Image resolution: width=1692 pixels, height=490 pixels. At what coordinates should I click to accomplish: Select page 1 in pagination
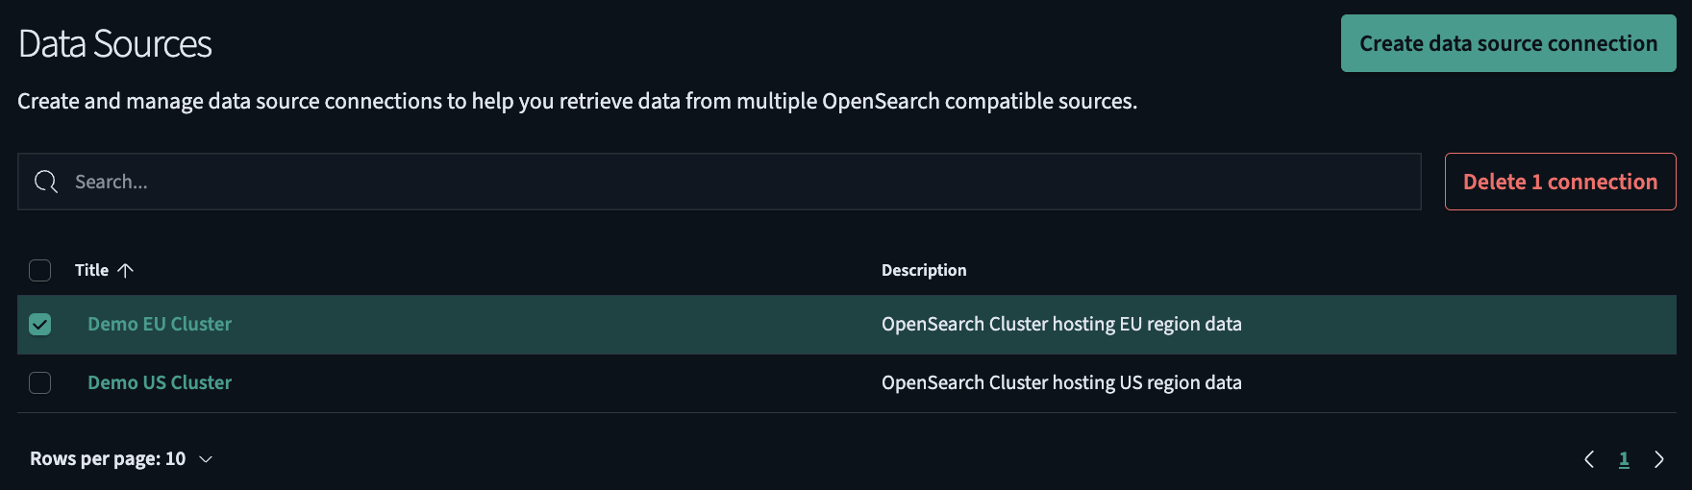coord(1624,459)
